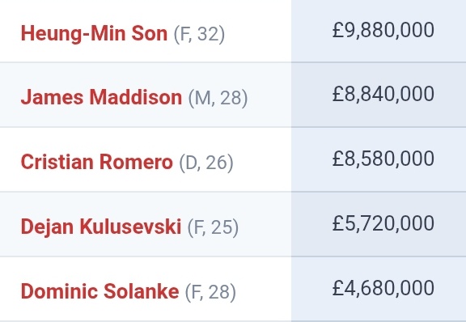This screenshot has height=322, width=466.
Task: Click the word Solanke in the fifth row
Action: [x=142, y=291]
